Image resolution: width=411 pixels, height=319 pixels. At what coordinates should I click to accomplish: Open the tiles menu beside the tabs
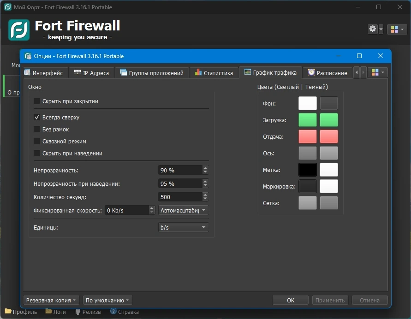click(378, 72)
